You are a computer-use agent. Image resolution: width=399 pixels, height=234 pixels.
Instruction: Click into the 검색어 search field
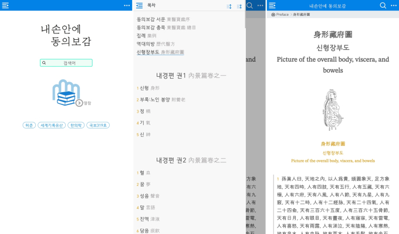[x=66, y=63]
